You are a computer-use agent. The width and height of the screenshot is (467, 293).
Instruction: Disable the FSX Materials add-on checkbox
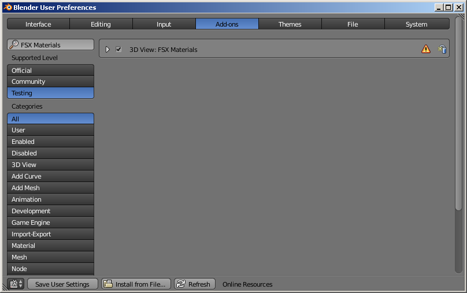[x=118, y=49]
